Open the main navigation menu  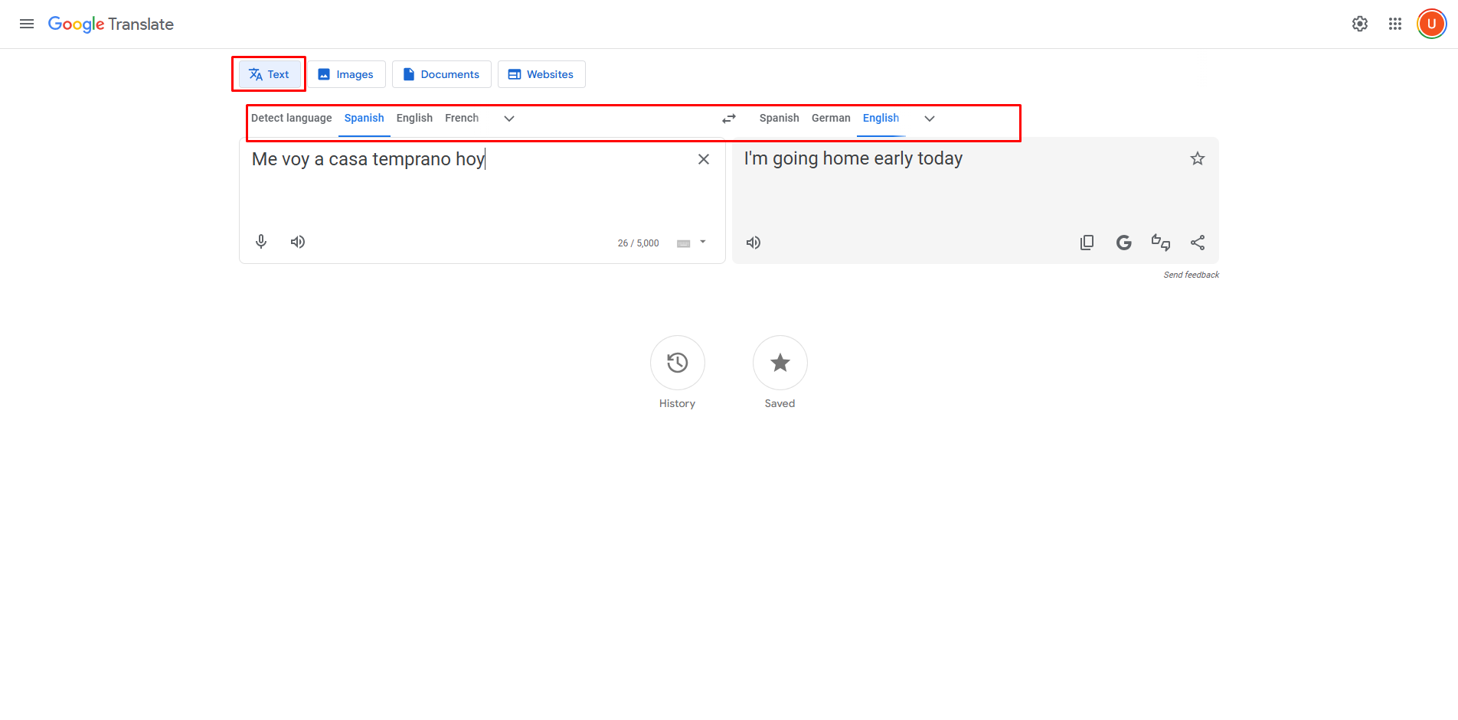[26, 24]
